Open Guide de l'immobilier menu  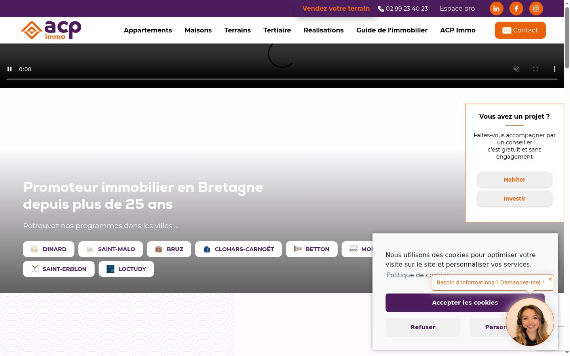coord(392,30)
